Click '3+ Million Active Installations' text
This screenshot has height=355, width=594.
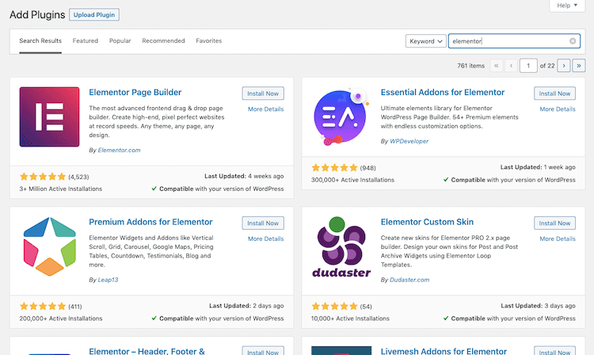point(61,189)
